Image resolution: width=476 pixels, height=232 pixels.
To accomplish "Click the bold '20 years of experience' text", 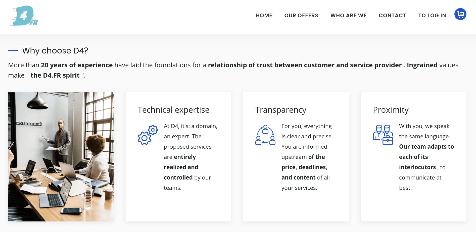I will tap(77, 65).
